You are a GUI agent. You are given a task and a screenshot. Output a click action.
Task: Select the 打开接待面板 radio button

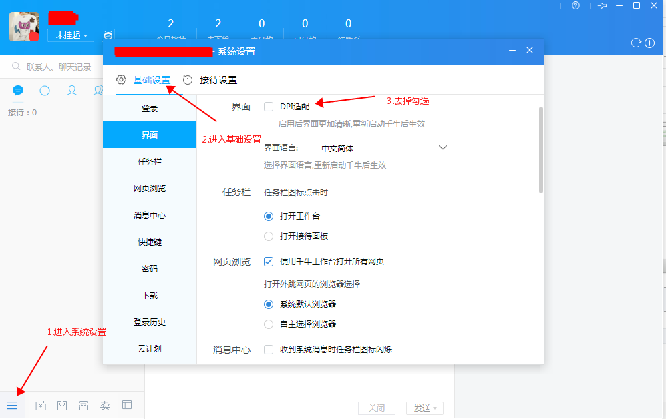pos(269,236)
